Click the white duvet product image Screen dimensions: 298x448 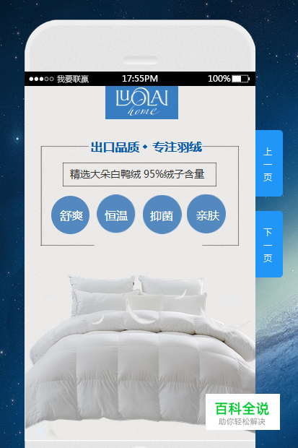140,354
